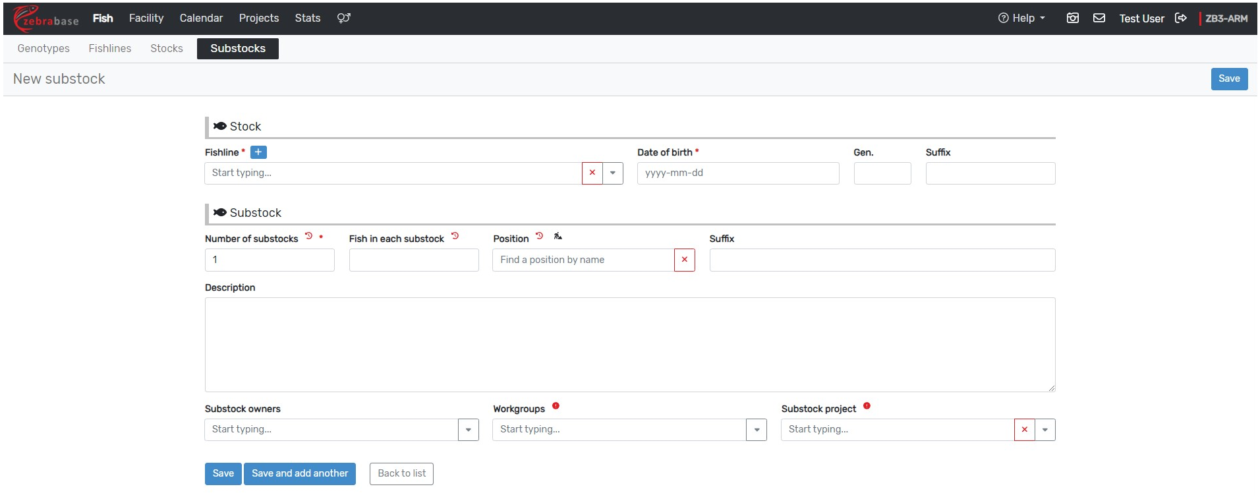Click history icon beside Number of substocks
Screen dimensions: 1260x499
(308, 236)
